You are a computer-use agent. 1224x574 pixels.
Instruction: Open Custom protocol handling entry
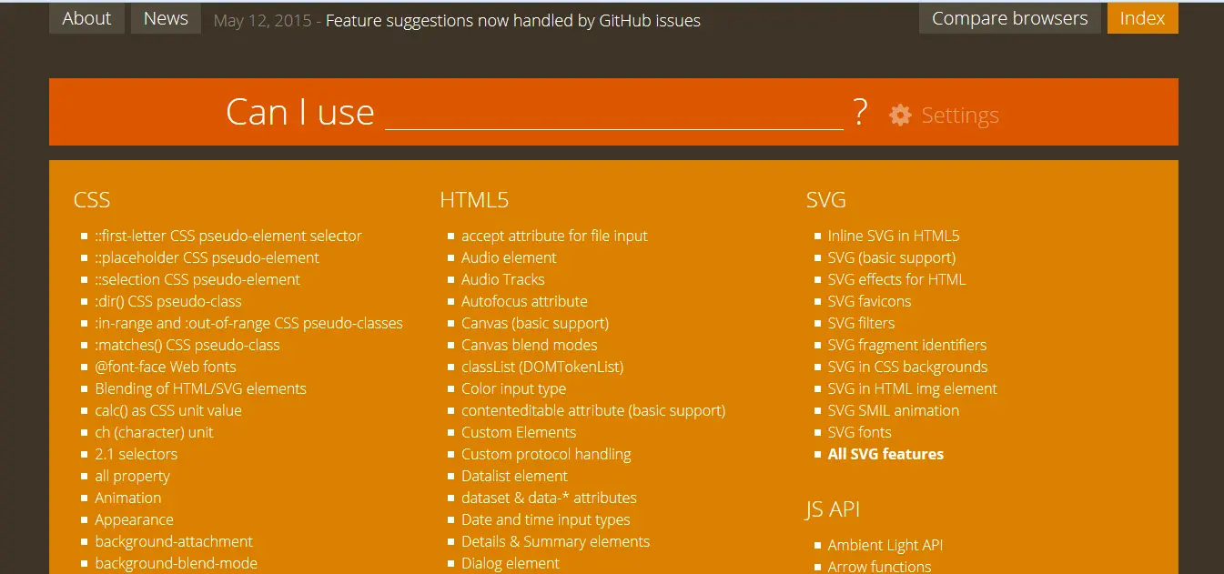pos(546,454)
